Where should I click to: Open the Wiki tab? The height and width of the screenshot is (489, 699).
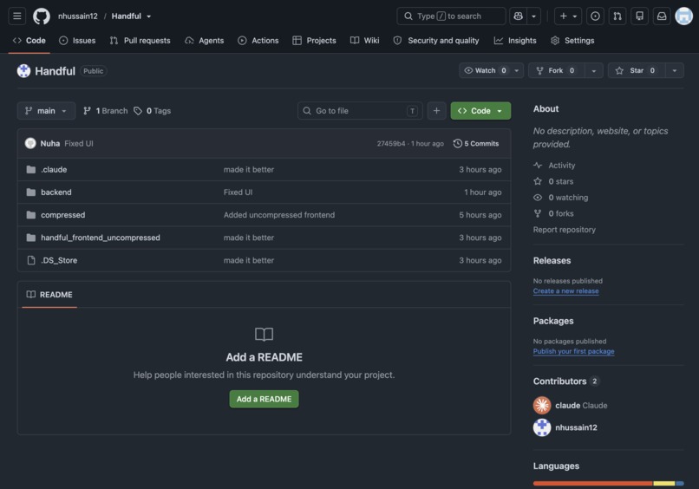point(364,41)
